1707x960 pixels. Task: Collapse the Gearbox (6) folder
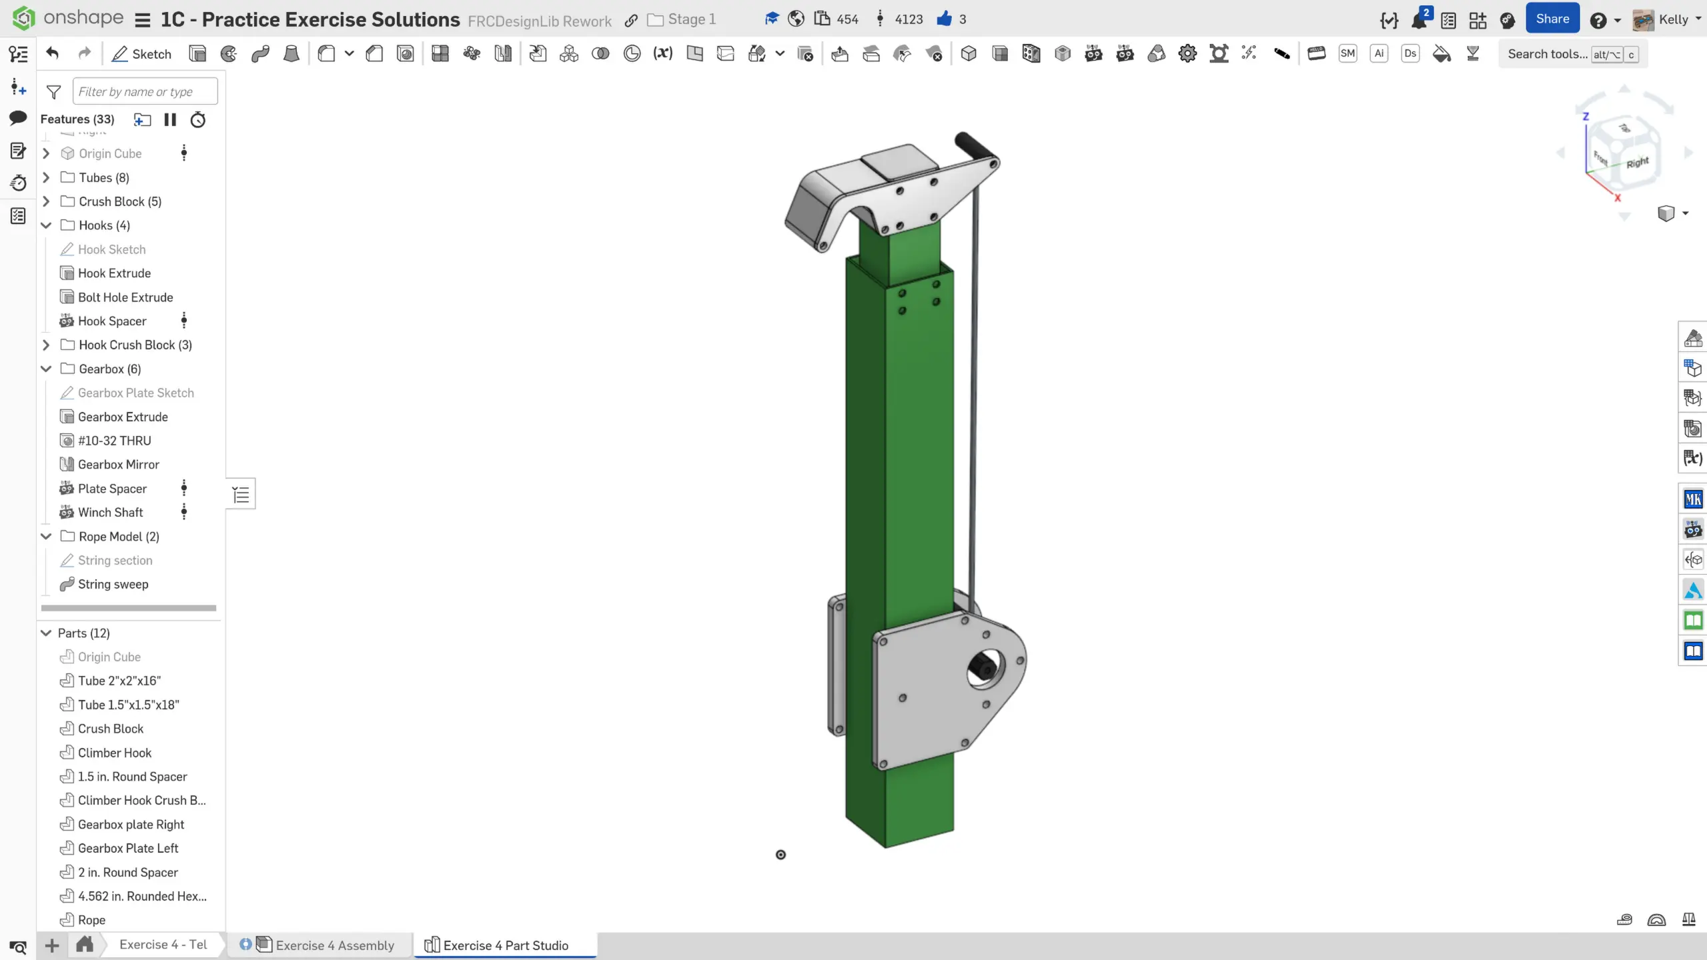[x=46, y=369]
